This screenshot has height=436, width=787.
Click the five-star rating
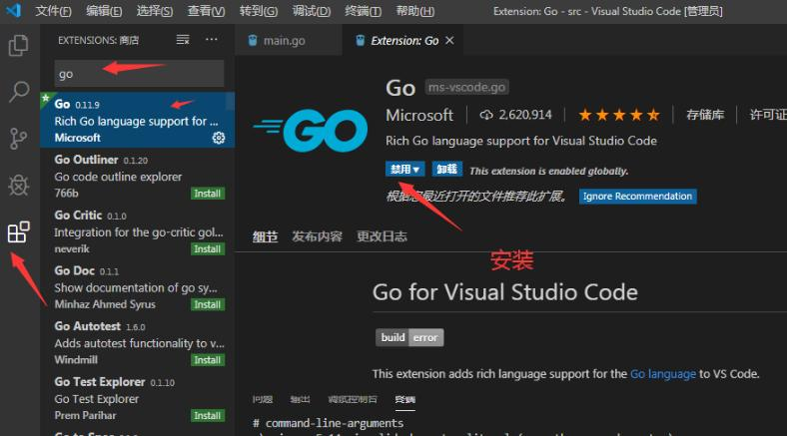[619, 115]
